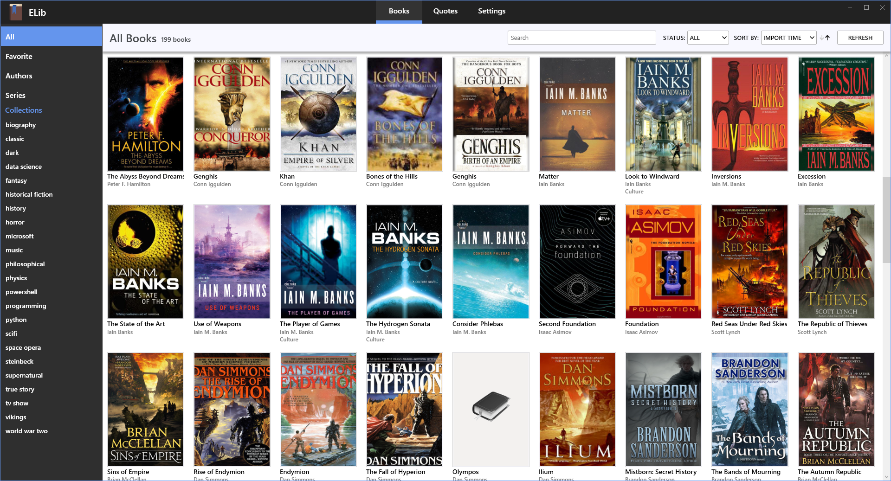
Task: Click author Isaac Asimov under Second Foundation
Action: (555, 332)
